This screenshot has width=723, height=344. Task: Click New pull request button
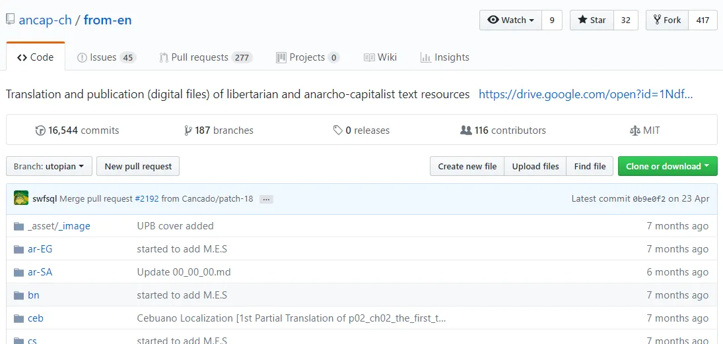pos(138,166)
